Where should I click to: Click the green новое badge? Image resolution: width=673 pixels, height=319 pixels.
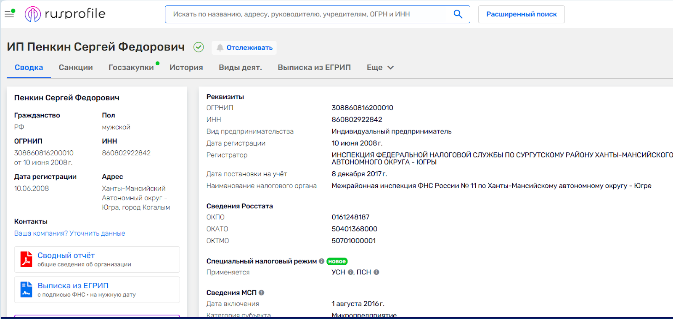pos(337,261)
